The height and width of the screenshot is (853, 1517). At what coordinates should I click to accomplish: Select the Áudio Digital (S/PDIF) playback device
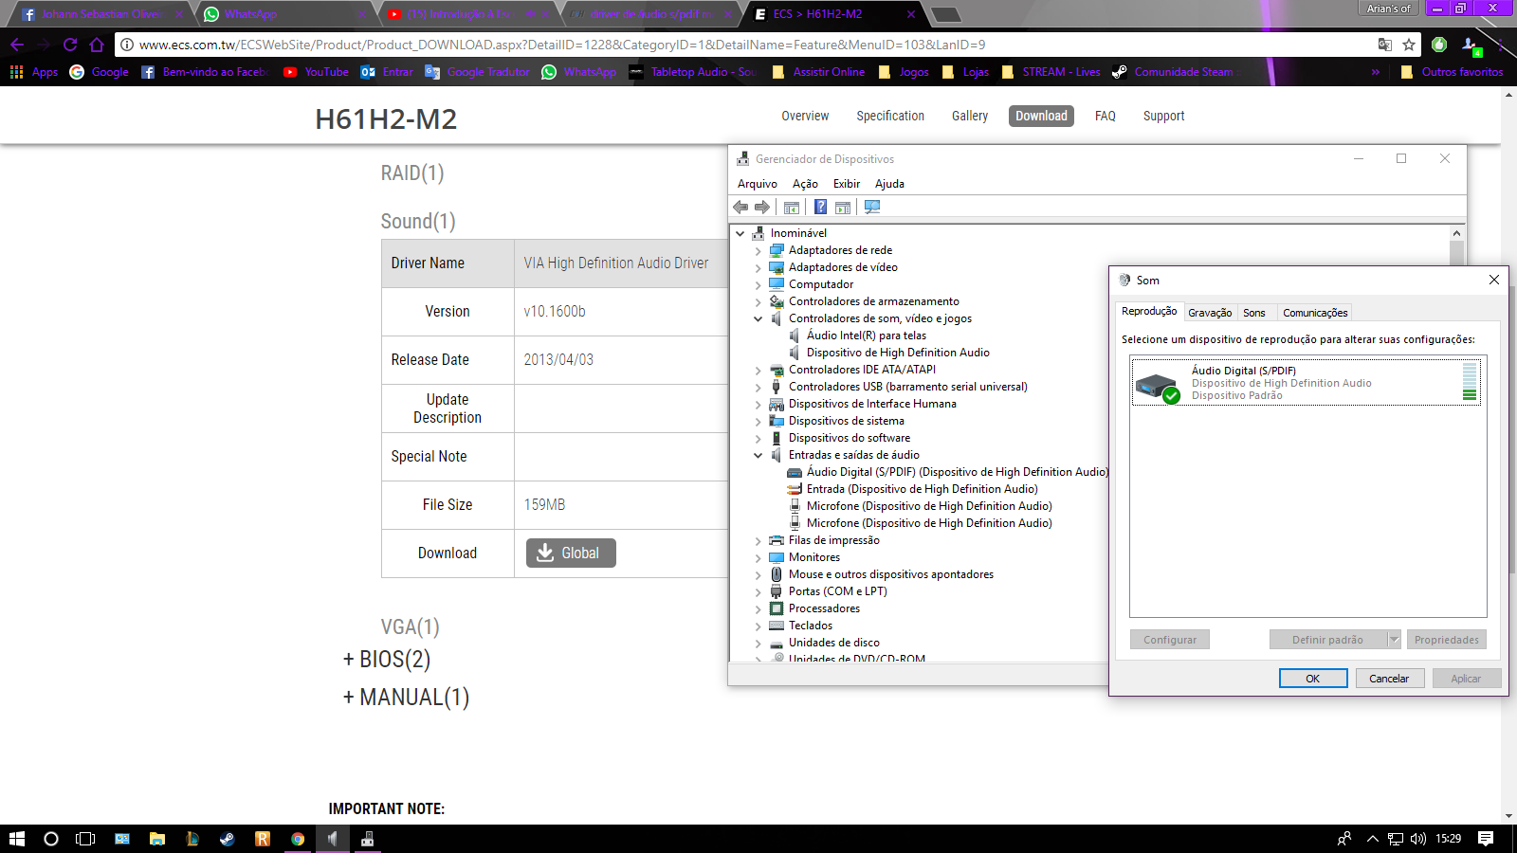coord(1307,383)
